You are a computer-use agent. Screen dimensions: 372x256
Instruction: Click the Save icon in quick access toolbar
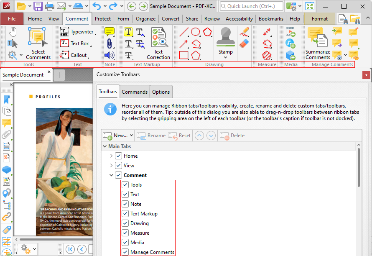(38, 6)
